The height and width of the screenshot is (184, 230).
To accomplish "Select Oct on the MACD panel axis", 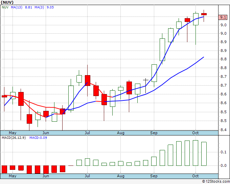I will point(195,176).
